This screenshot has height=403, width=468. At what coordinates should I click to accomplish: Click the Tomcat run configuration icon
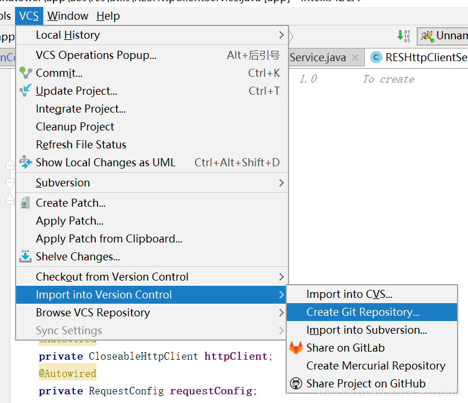(427, 36)
